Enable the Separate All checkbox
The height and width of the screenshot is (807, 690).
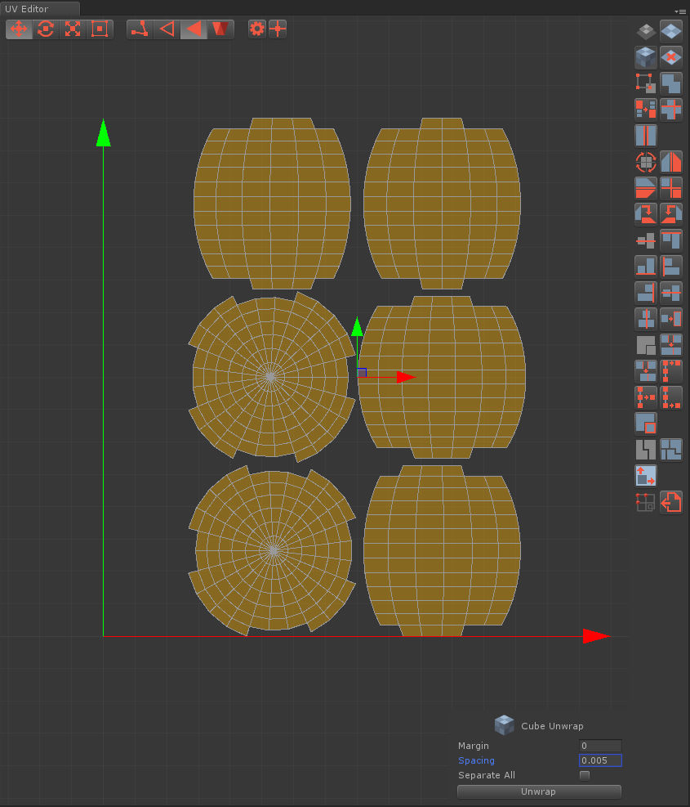click(x=585, y=775)
